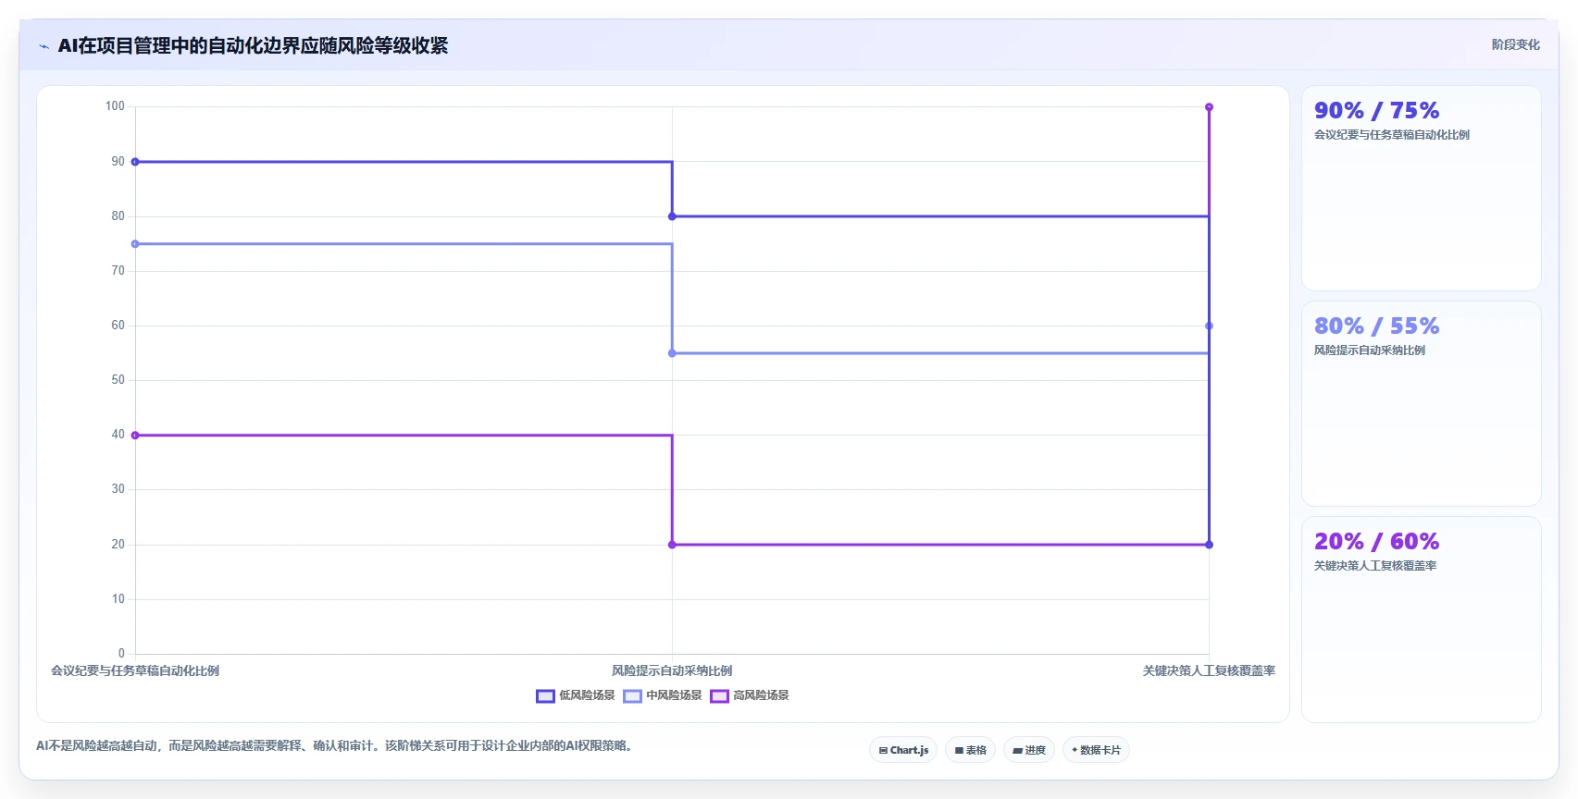
Task: Click the 低风险场景 legend color box
Action: (x=545, y=696)
